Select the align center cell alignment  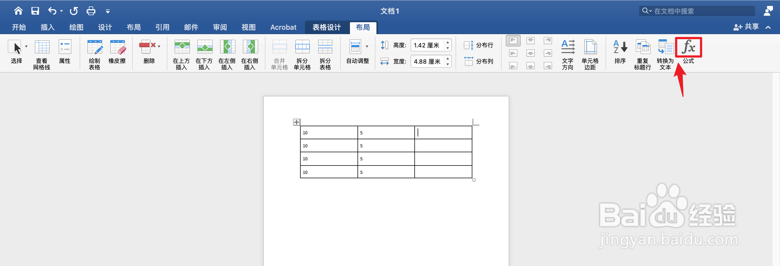click(x=531, y=53)
